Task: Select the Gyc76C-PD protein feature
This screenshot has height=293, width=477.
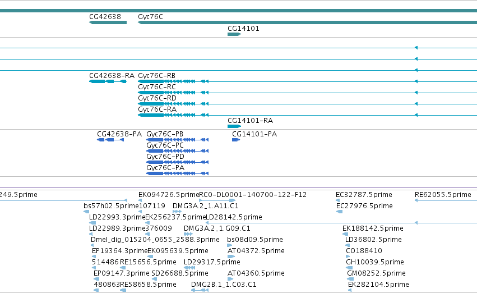Action: 177,162
